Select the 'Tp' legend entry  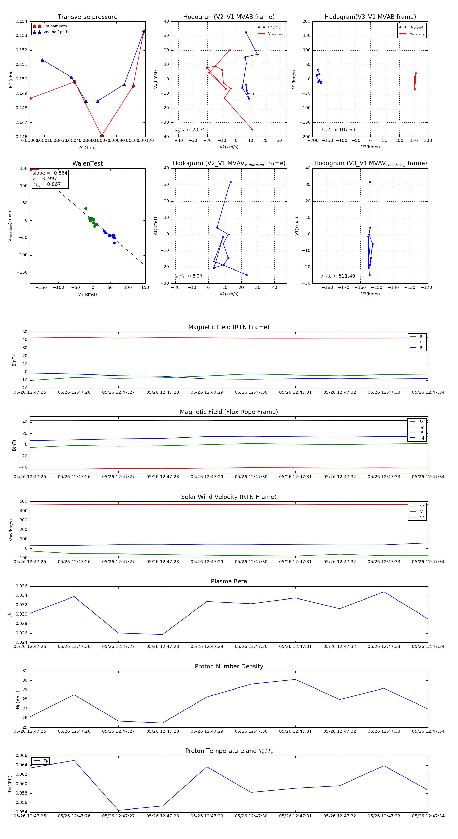(x=41, y=761)
